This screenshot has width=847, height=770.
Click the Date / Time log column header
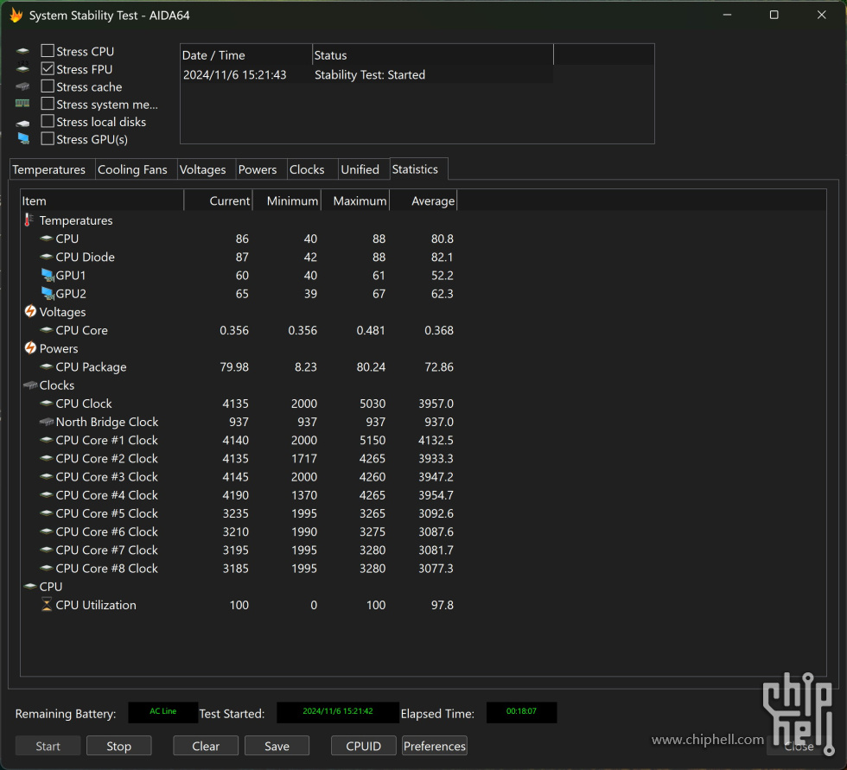click(246, 55)
